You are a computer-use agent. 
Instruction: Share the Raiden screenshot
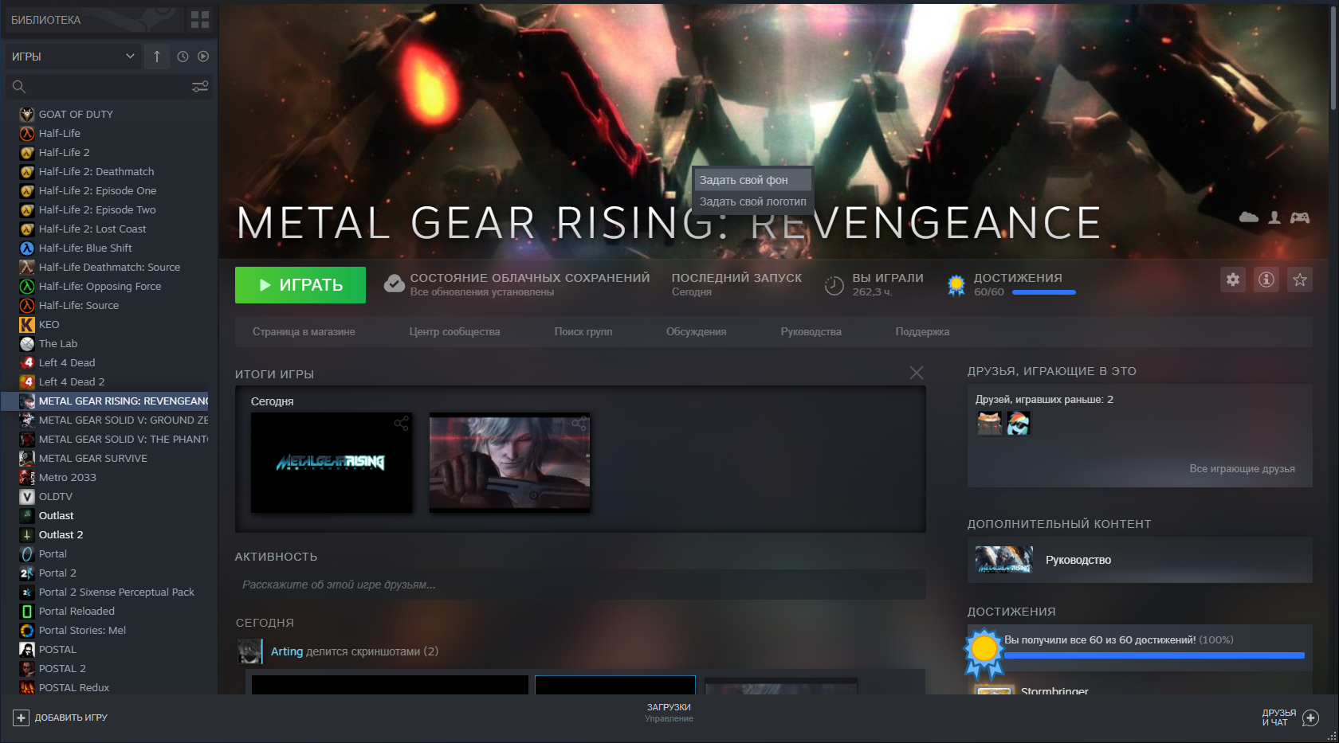pos(579,424)
